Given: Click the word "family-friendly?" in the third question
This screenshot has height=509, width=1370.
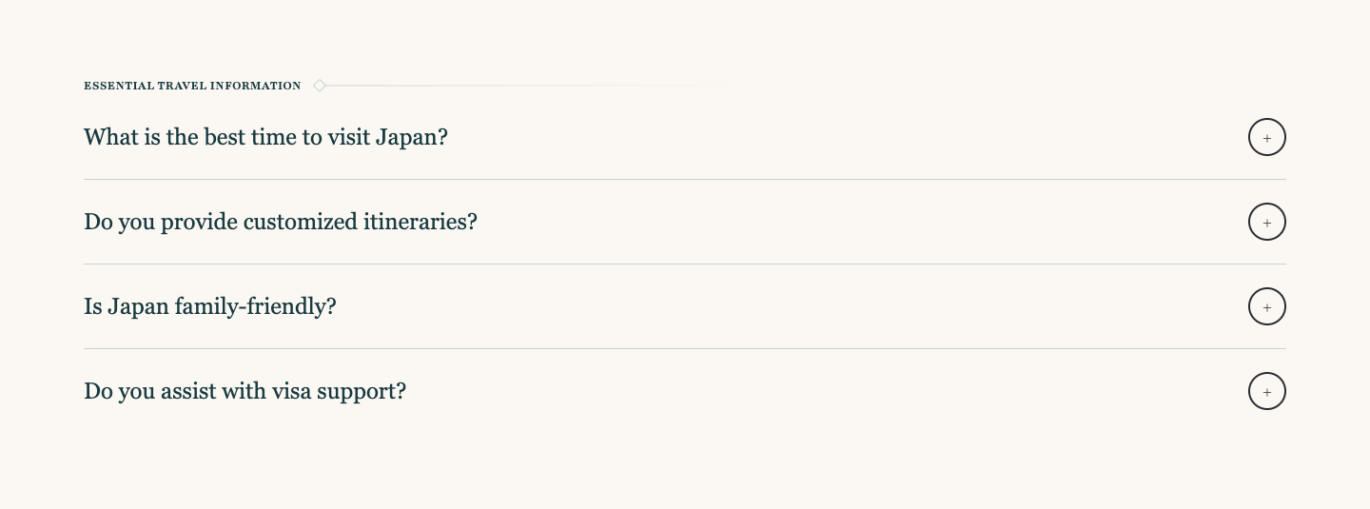Looking at the screenshot, I should [x=255, y=306].
